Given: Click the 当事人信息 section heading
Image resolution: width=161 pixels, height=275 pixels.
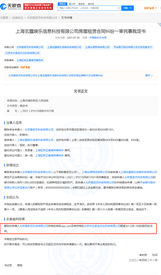Looking at the screenshot, I should (14, 123).
